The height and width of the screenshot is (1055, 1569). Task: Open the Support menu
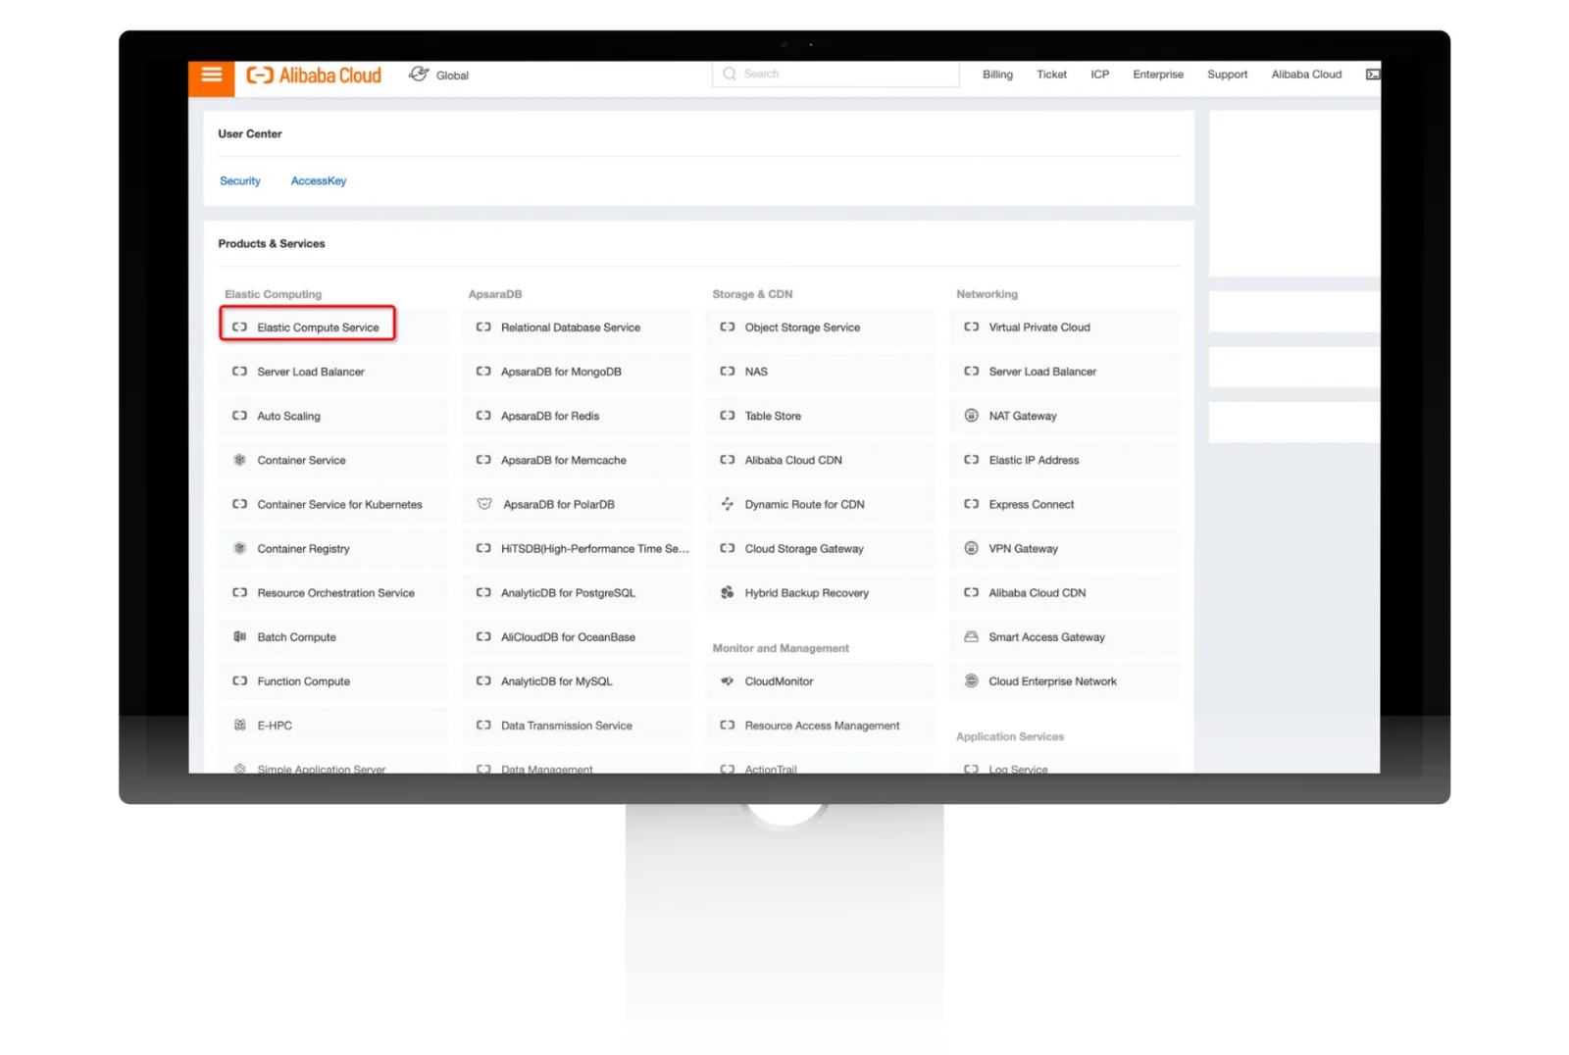click(1227, 75)
